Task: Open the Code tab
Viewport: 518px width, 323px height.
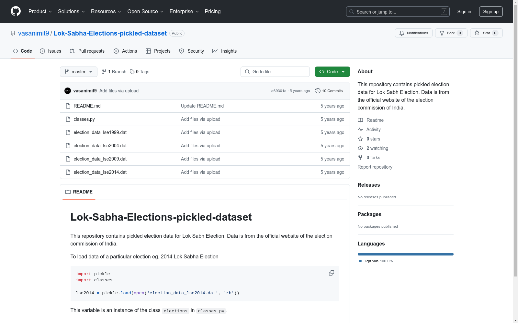Action: (23, 51)
